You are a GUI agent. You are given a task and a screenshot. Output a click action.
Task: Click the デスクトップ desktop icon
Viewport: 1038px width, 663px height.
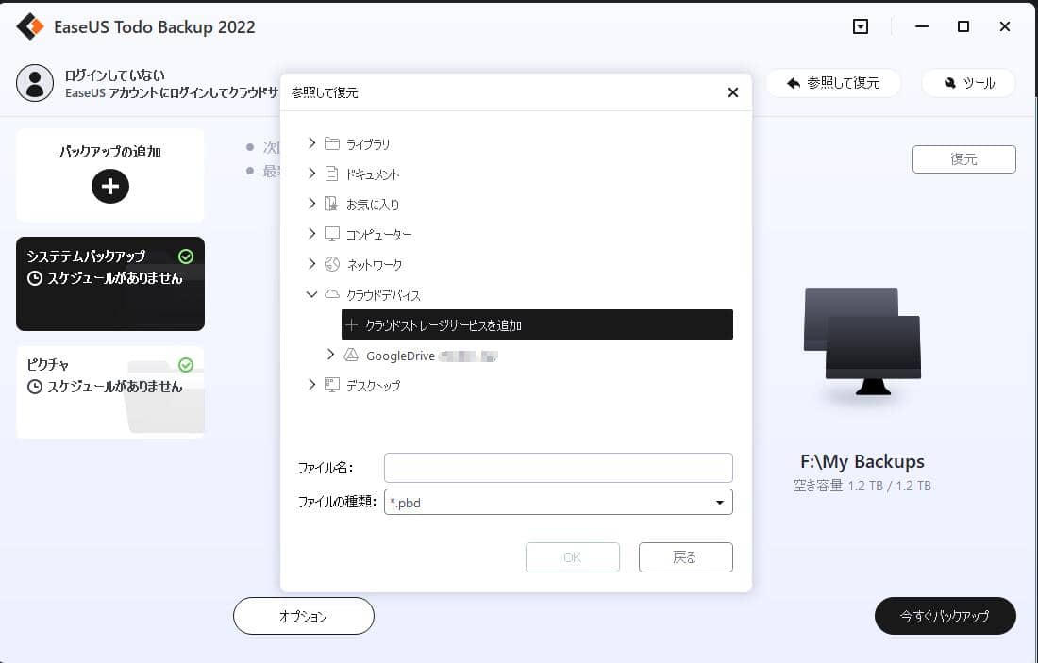331,385
